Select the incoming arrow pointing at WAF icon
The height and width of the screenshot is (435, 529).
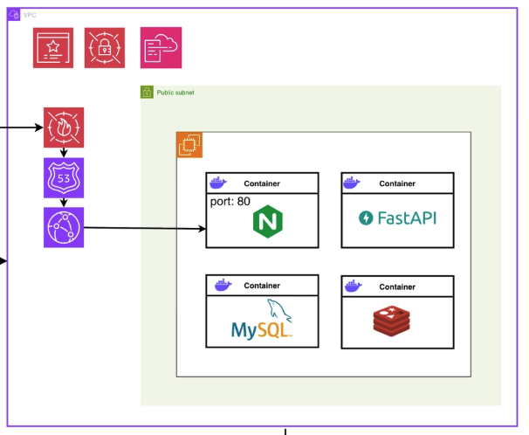[22, 128]
